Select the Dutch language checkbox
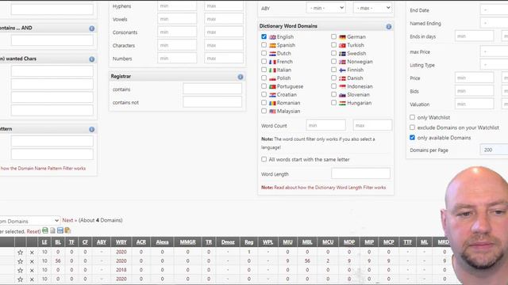Screen dimensions: 508x285 click(x=264, y=53)
